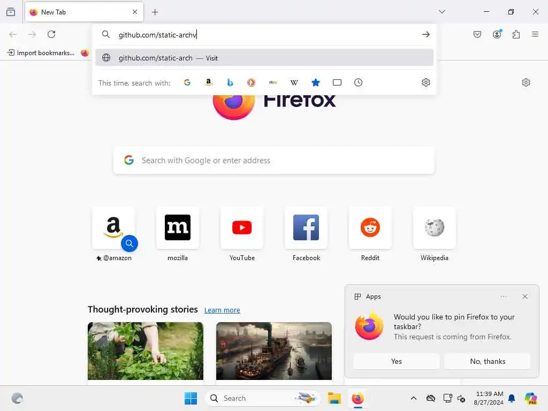Open Firefox View recent browsing icon
The image size is (548, 411).
click(11, 12)
